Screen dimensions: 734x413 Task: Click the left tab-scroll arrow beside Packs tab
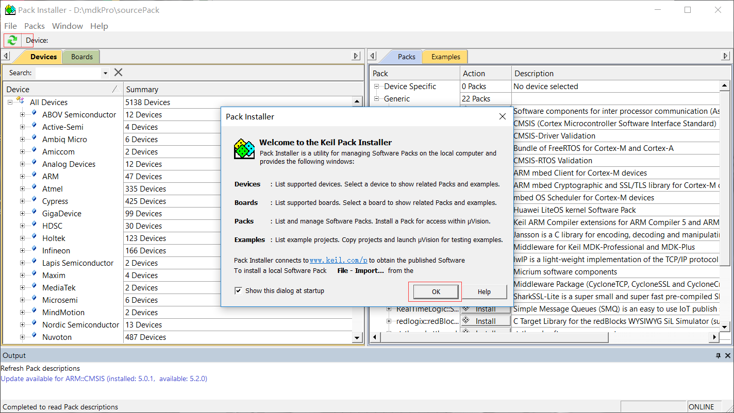[373, 56]
